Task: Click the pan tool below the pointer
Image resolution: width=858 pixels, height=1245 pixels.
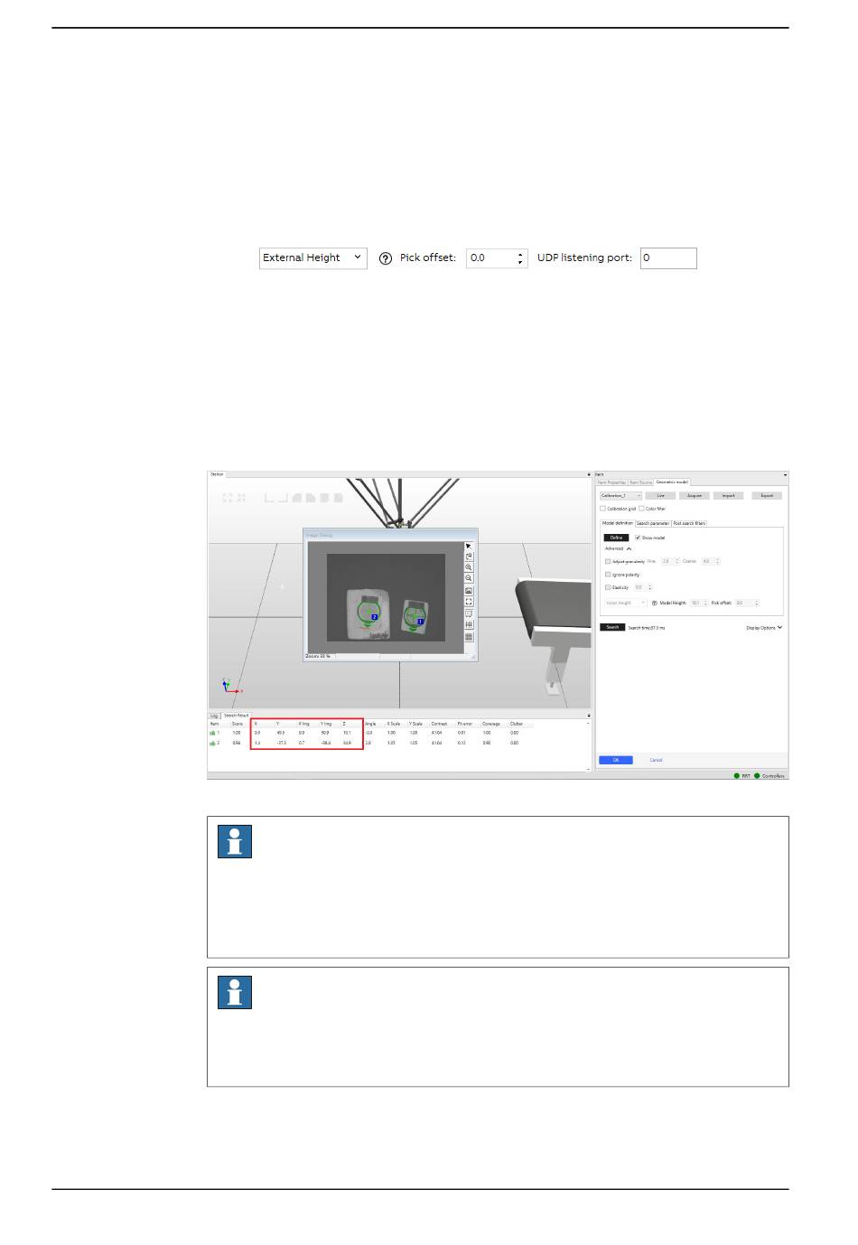Action: click(x=469, y=557)
